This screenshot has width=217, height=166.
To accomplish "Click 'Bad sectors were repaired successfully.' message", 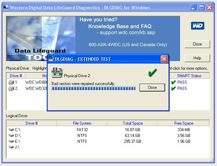I will pyautogui.click(x=83, y=84).
